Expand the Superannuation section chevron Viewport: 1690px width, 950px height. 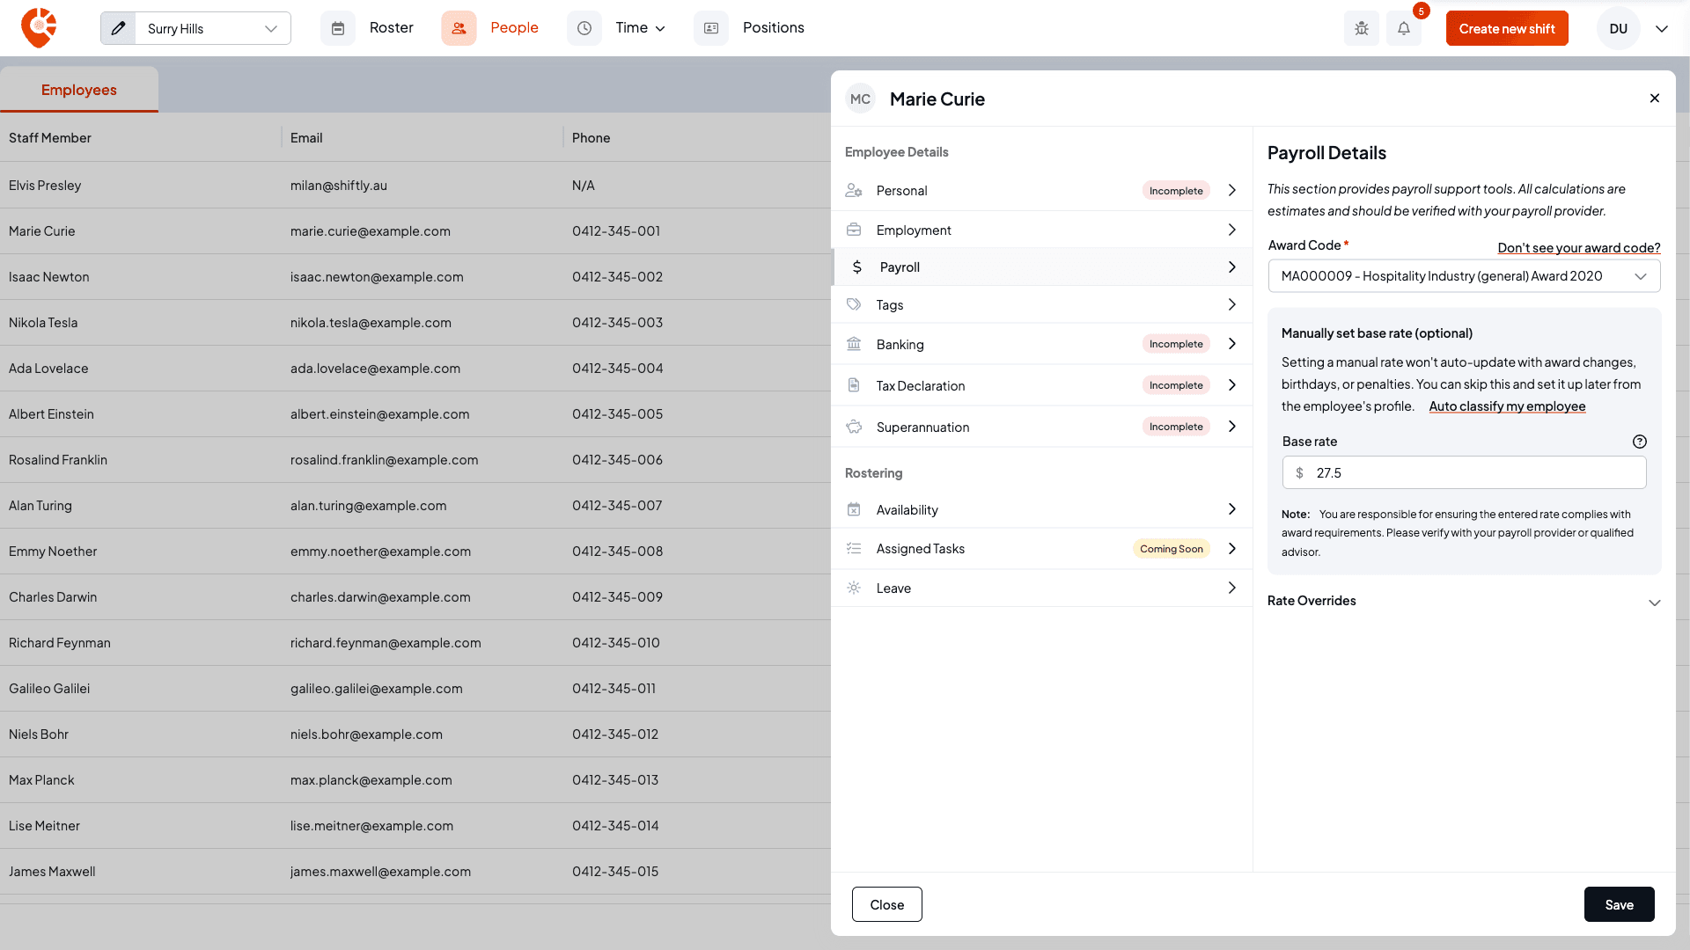[1232, 427]
